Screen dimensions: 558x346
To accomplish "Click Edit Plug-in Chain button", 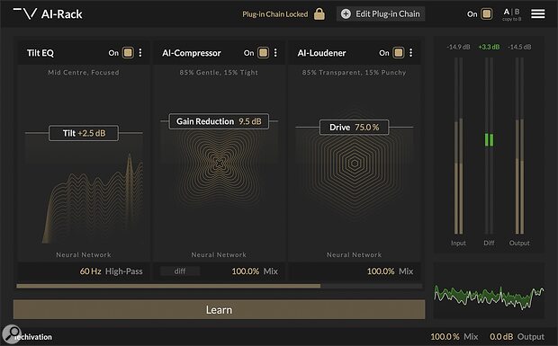I will tap(381, 13).
